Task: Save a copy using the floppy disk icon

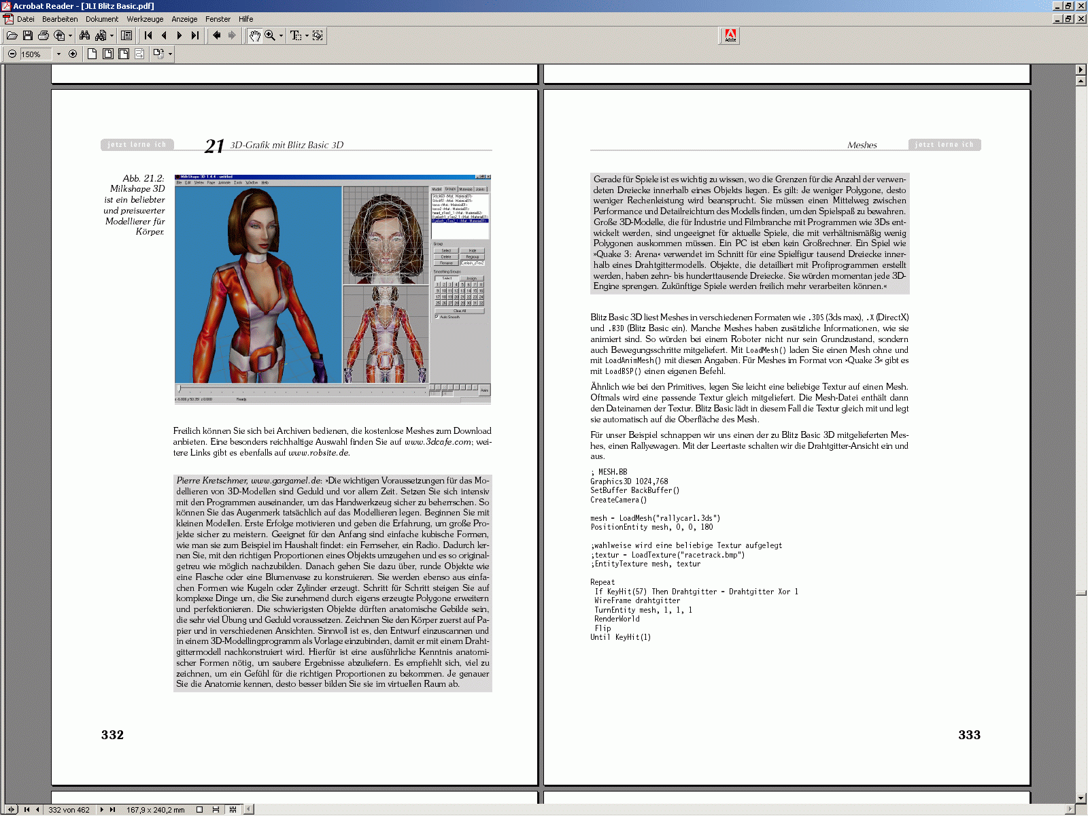Action: tap(28, 35)
